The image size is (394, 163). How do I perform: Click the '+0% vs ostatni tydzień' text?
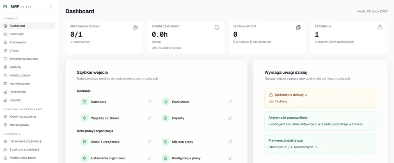[x=166, y=48]
